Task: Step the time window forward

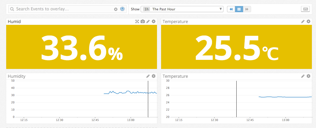Action: click(x=247, y=9)
